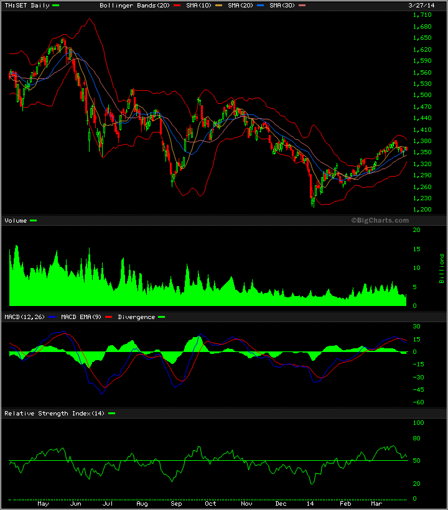The width and height of the screenshot is (448, 510).
Task: Click the May month label
Action: pyautogui.click(x=43, y=504)
